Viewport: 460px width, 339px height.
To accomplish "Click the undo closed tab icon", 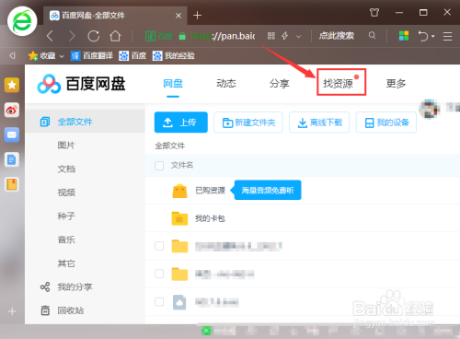I will 423,36.
